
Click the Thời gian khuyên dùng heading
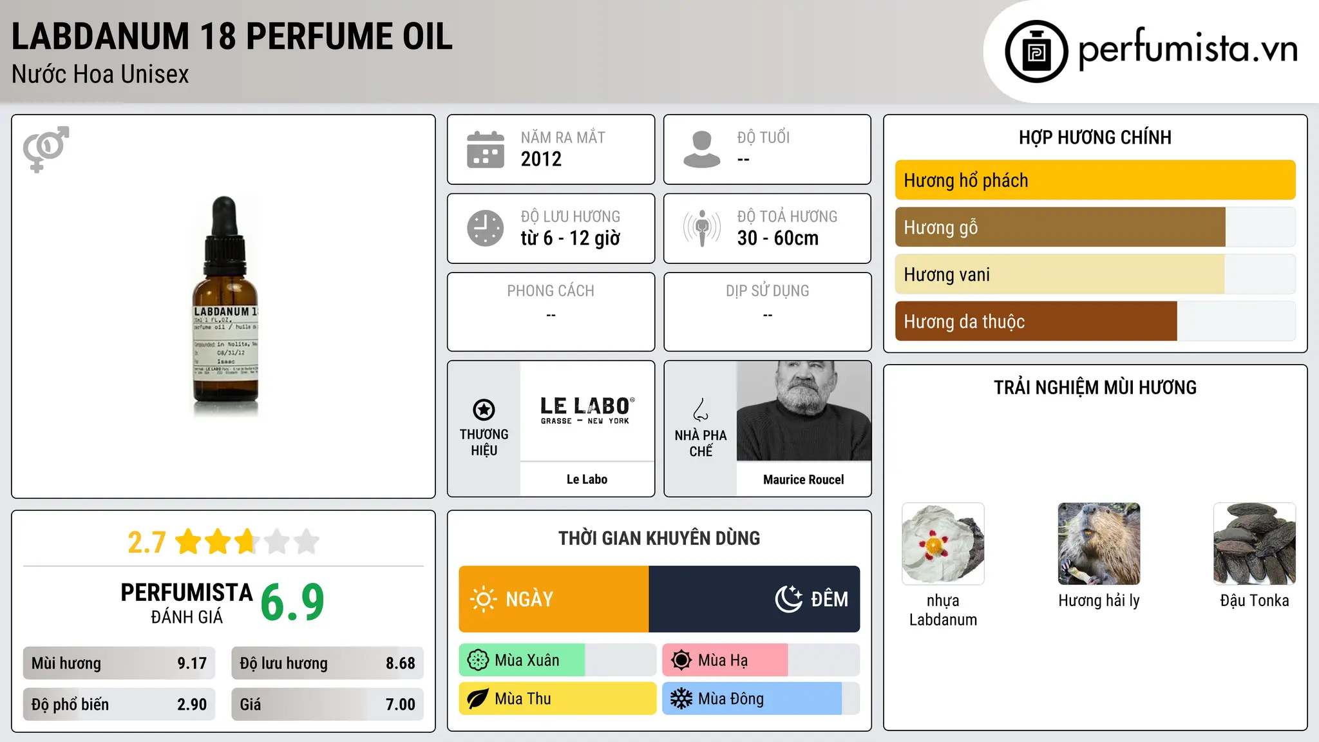[659, 538]
